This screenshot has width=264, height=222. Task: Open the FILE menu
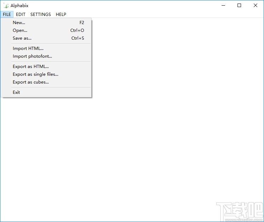[x=7, y=14]
